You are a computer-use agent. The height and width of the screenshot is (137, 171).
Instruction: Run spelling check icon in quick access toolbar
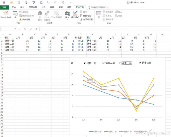click(34, 3)
